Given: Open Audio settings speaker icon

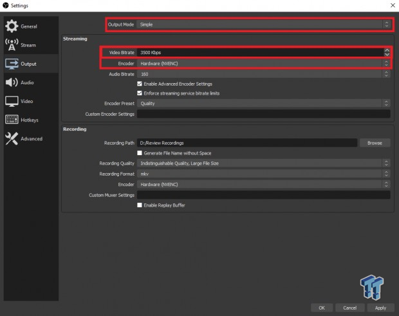Looking at the screenshot, I should (12, 82).
